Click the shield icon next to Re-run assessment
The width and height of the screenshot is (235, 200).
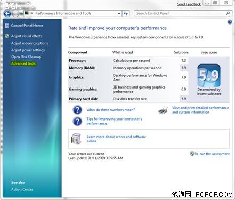(192, 154)
